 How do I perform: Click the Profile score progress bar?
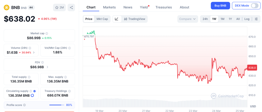coord(57,105)
